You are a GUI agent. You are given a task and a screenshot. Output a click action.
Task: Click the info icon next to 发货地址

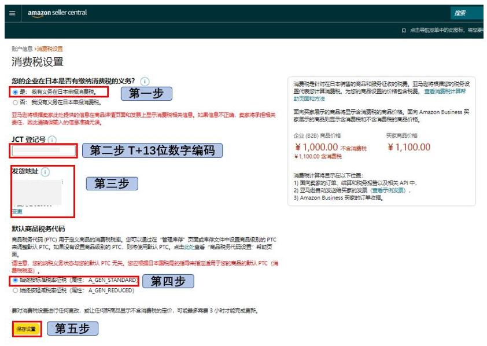click(45, 171)
